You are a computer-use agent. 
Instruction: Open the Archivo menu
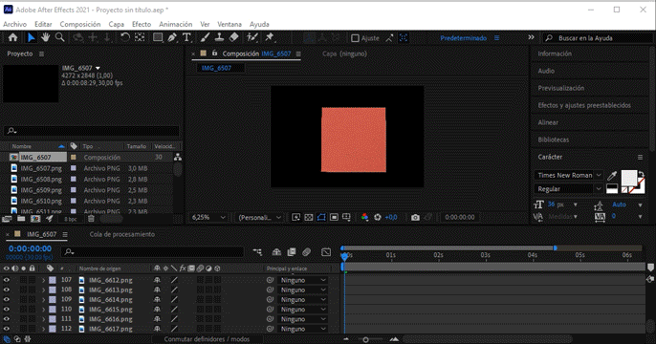(14, 24)
